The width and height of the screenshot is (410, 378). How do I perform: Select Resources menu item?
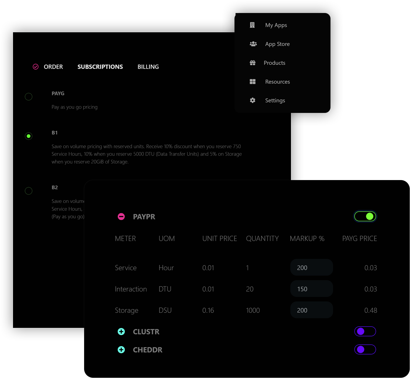(277, 82)
